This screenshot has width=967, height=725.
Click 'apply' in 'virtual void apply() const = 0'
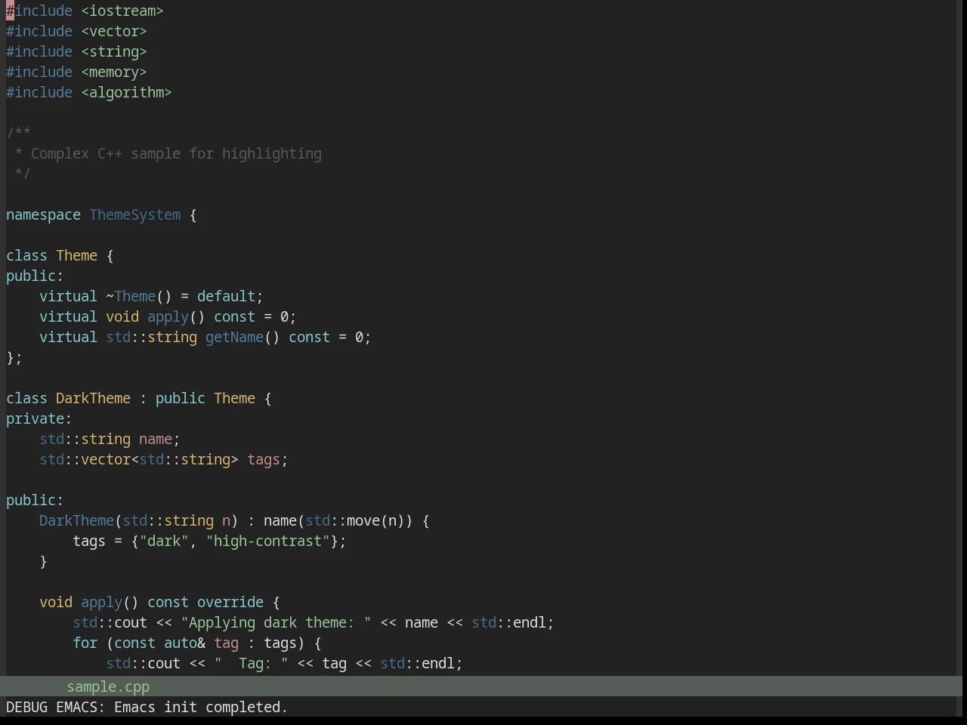pos(168,316)
